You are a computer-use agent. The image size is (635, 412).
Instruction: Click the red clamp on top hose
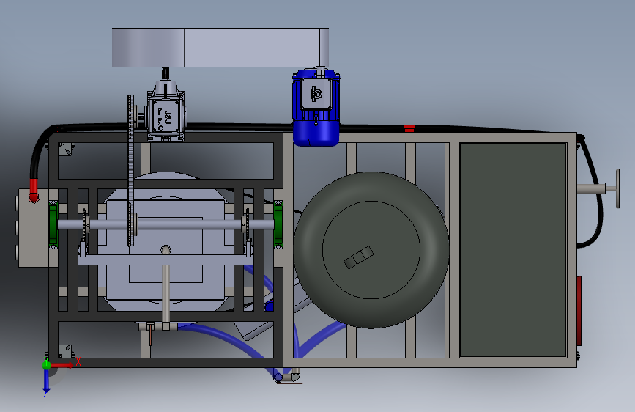pyautogui.click(x=410, y=128)
